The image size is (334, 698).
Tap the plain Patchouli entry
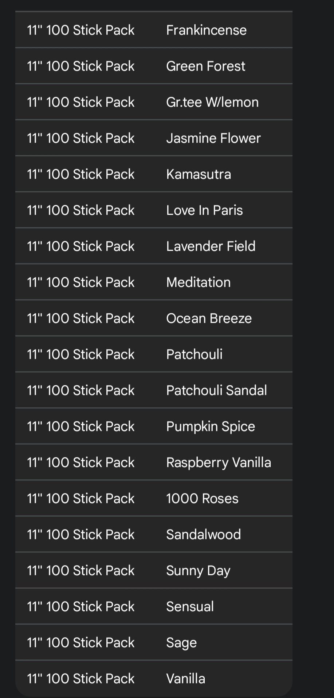tap(194, 354)
